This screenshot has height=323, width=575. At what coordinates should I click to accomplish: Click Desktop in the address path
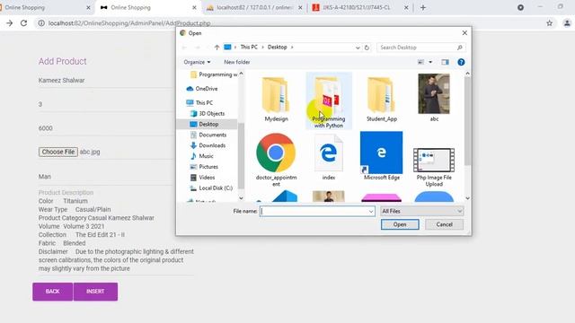pos(278,47)
